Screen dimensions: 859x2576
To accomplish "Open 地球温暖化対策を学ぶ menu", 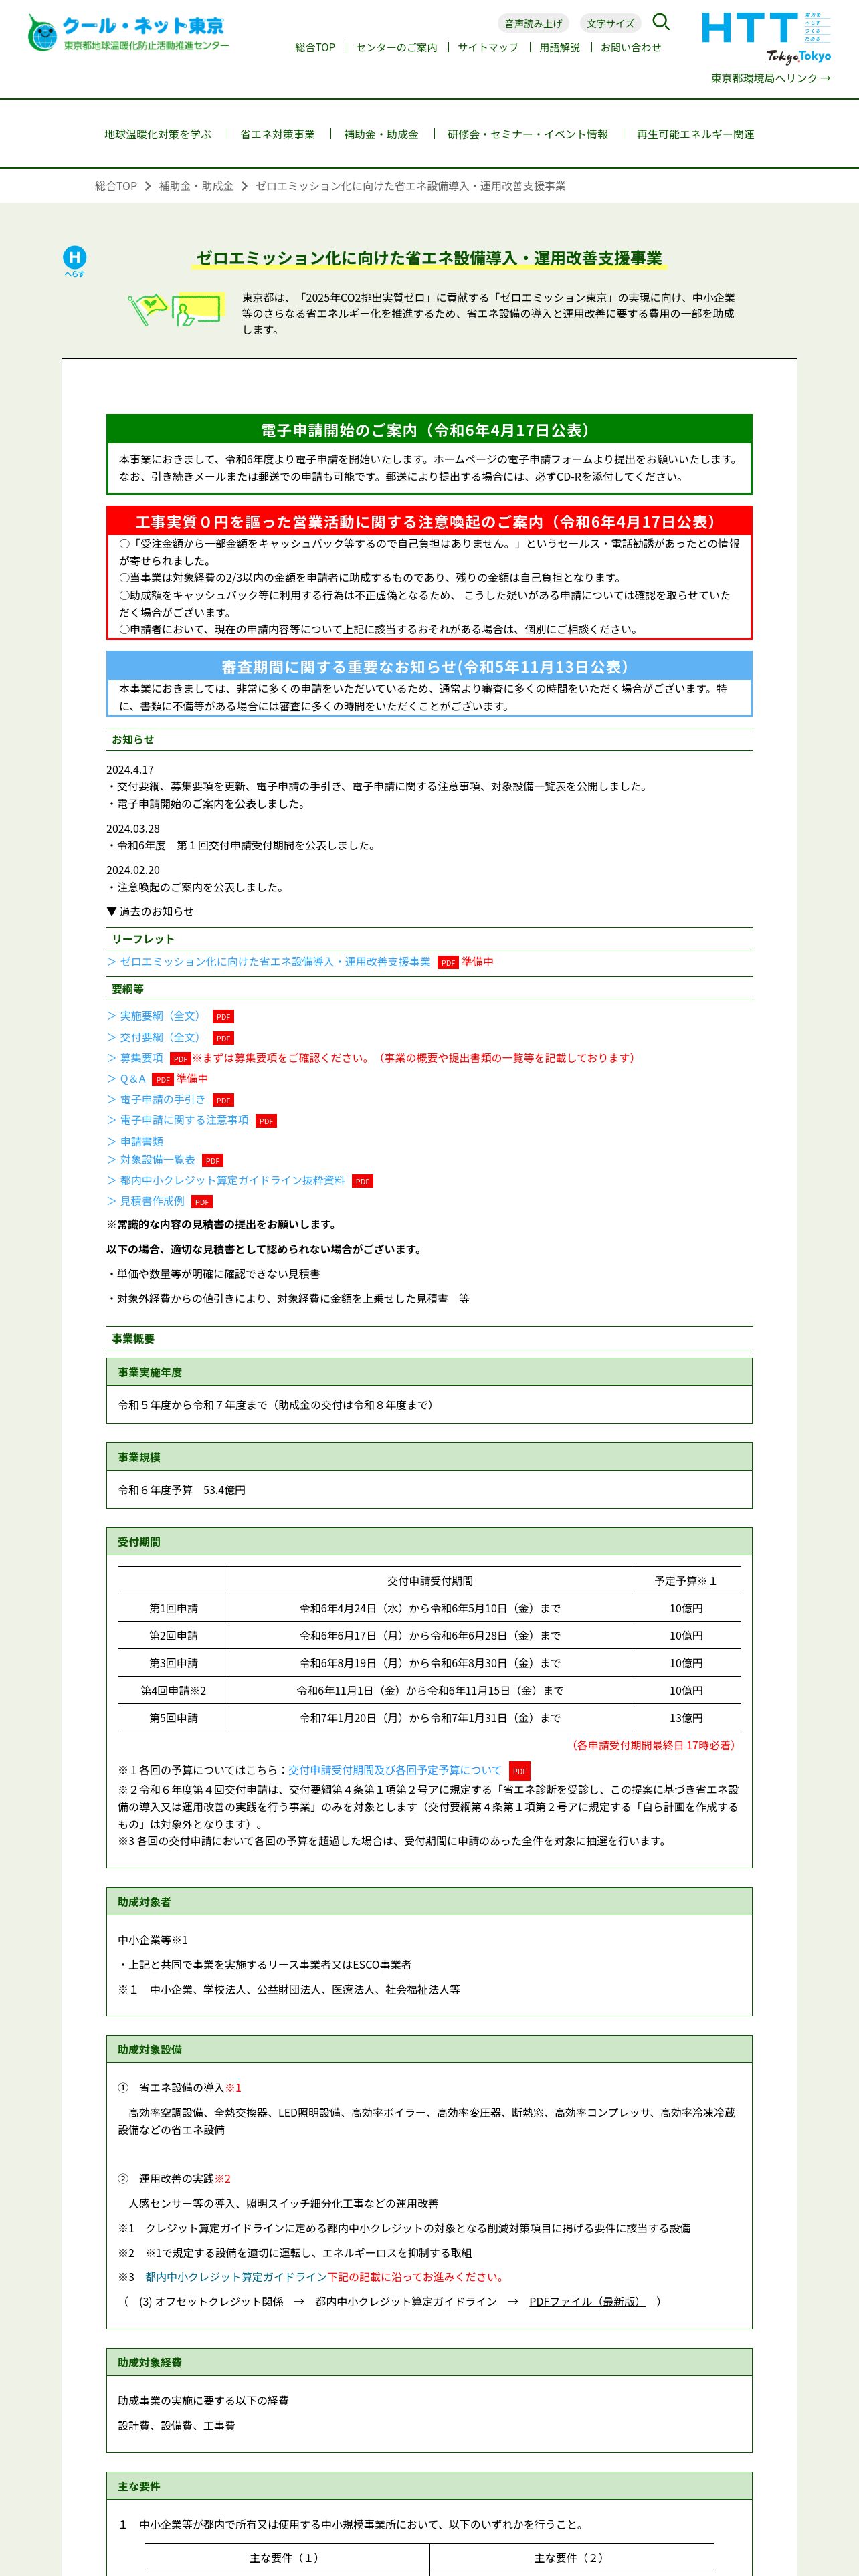I will pyautogui.click(x=158, y=134).
